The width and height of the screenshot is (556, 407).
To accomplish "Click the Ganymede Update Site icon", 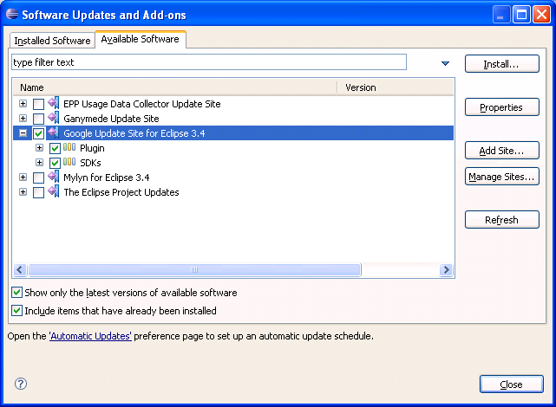I will (54, 119).
